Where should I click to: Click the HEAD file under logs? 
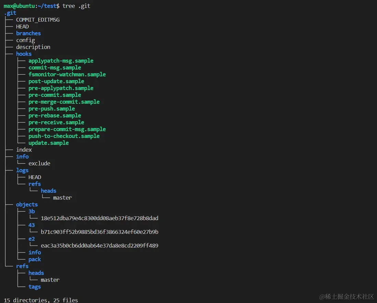[x=35, y=177]
